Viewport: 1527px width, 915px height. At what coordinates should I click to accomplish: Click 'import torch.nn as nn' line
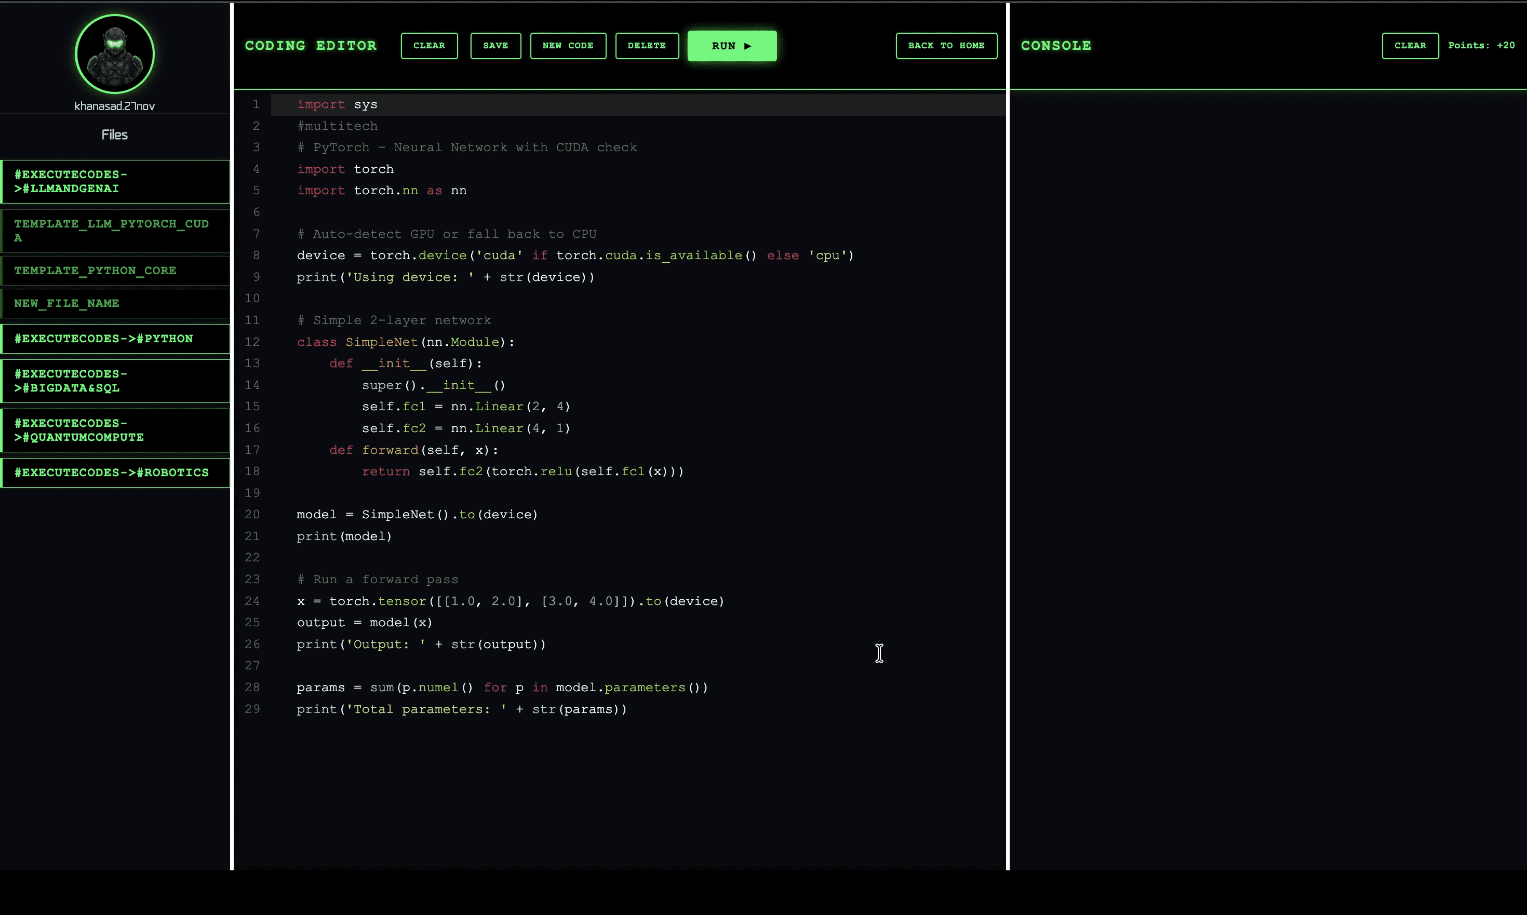click(382, 191)
